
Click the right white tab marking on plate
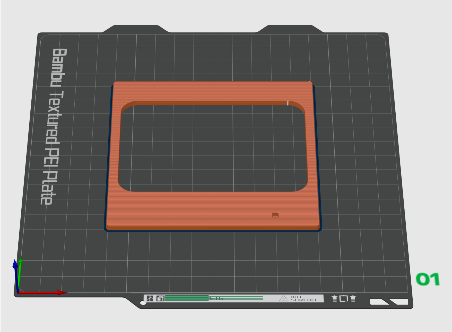(x=399, y=302)
